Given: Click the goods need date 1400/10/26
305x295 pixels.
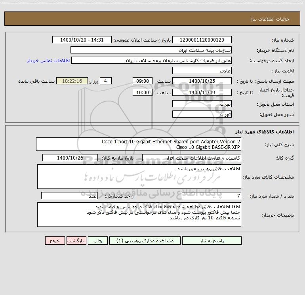Looking at the screenshot, I should pos(70,158).
